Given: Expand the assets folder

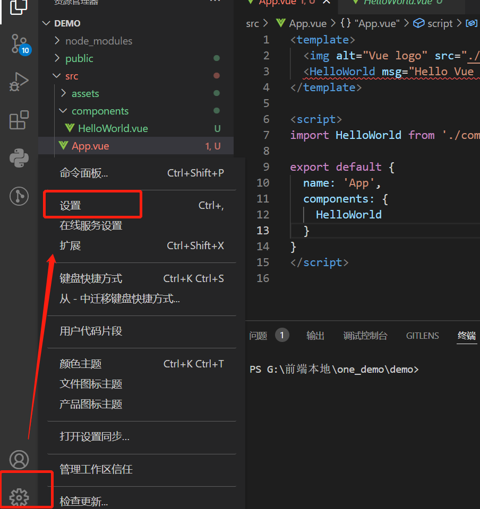Looking at the screenshot, I should [64, 93].
